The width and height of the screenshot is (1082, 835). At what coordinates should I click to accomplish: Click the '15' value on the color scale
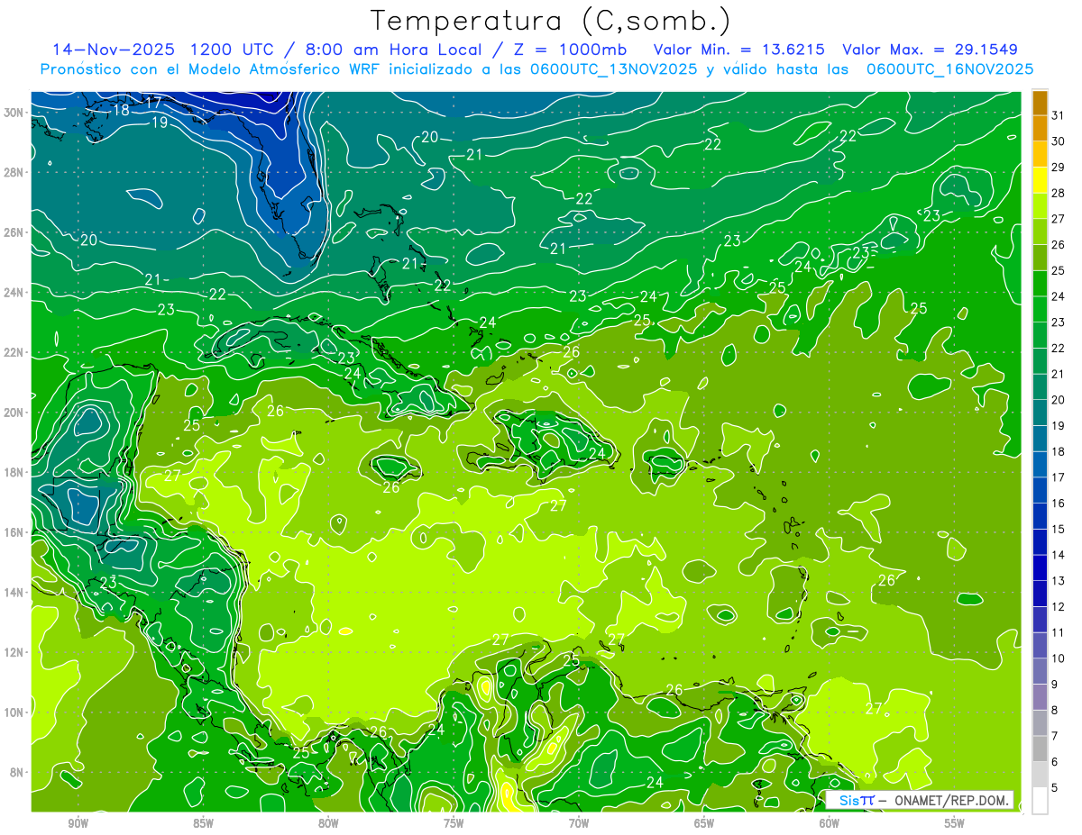(1059, 530)
